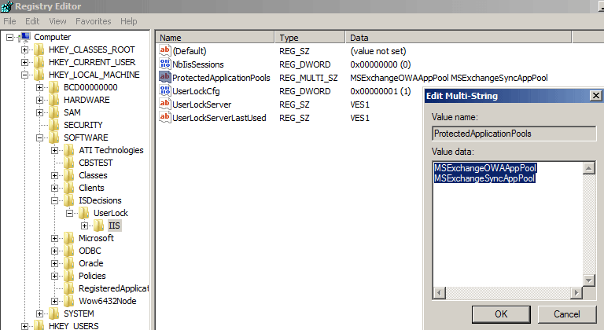Click the Value data scroll left arrow
The height and width of the screenshot is (330, 604).
point(439,293)
